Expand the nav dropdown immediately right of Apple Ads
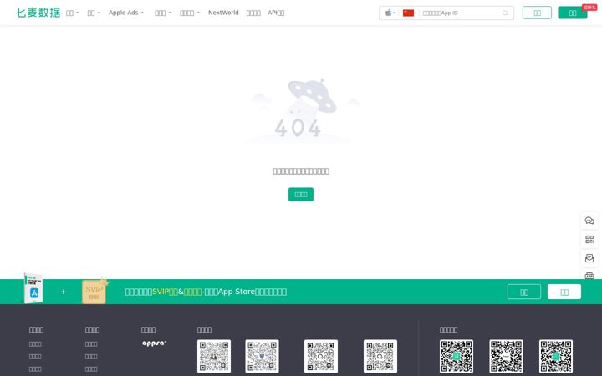 coord(163,13)
